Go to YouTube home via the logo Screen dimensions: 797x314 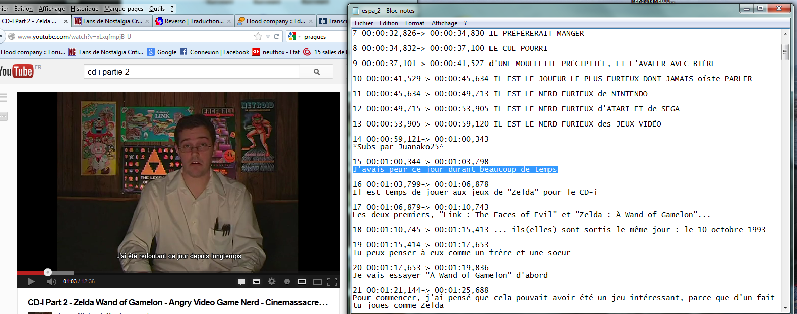coord(17,71)
